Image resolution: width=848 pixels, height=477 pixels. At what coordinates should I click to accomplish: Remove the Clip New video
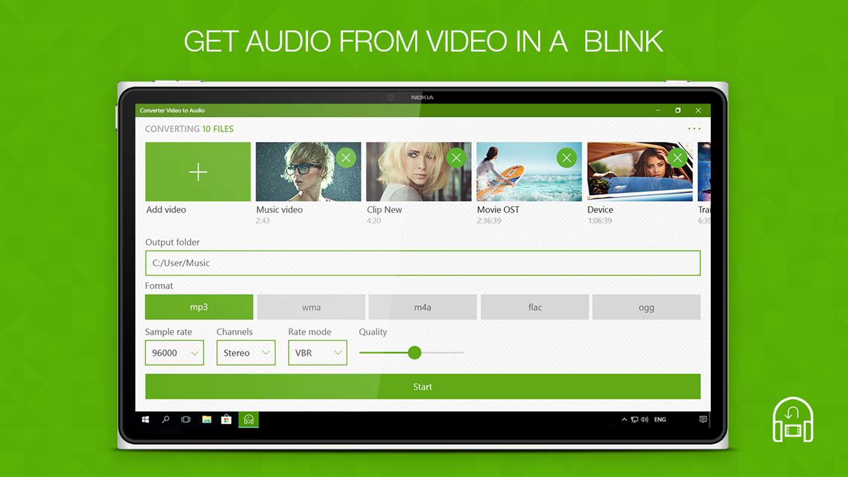(456, 158)
